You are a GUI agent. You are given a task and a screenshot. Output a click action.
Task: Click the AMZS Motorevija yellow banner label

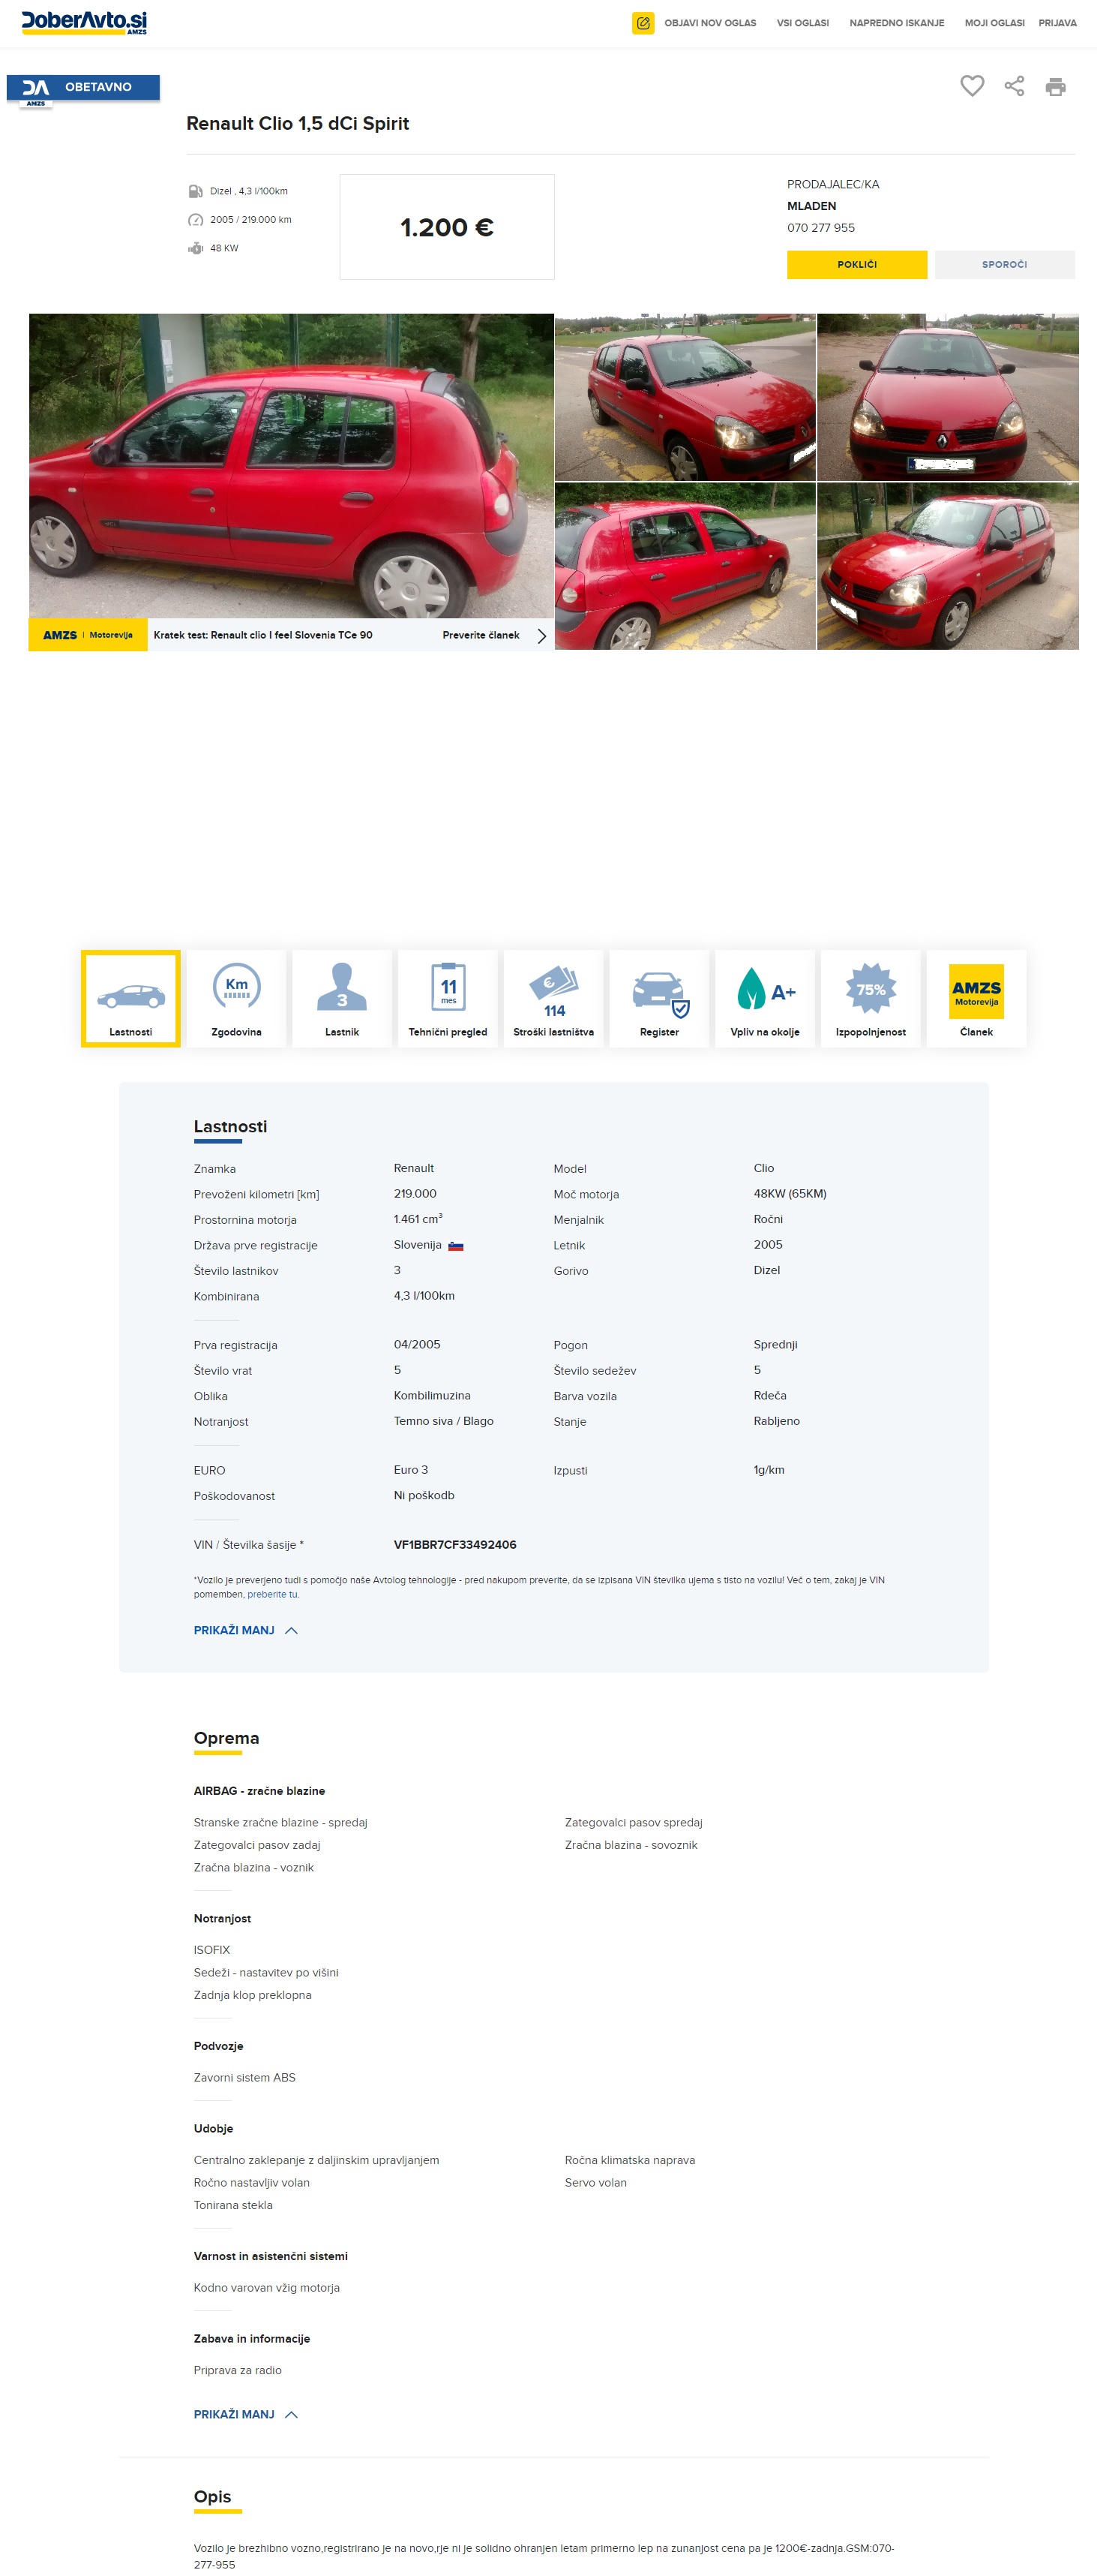pos(88,635)
